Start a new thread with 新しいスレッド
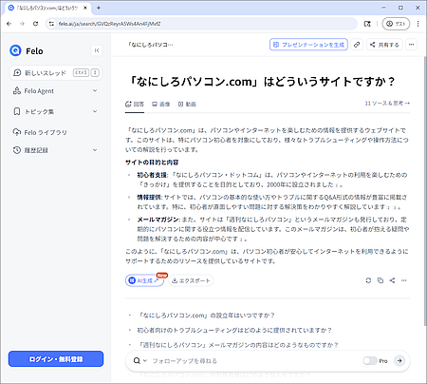 [56, 73]
